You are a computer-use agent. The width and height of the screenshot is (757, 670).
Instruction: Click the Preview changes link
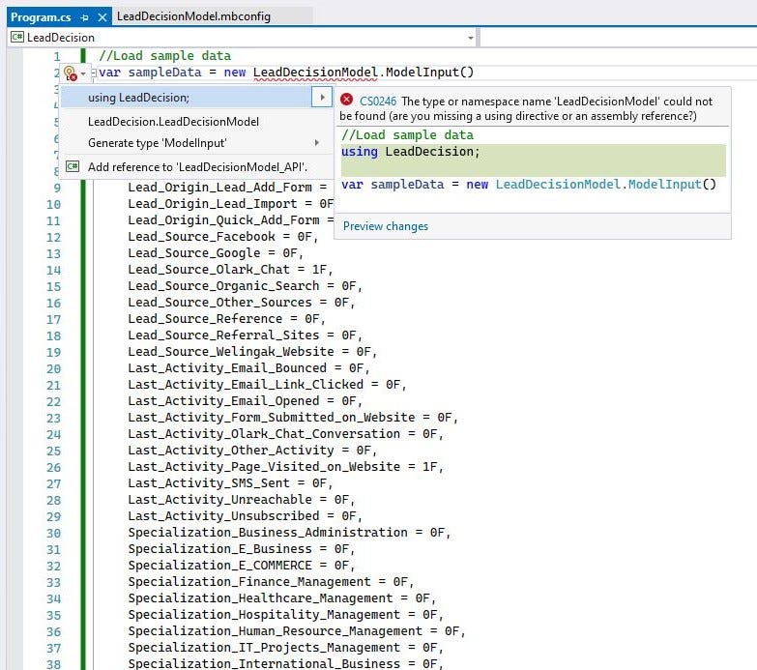click(x=386, y=226)
